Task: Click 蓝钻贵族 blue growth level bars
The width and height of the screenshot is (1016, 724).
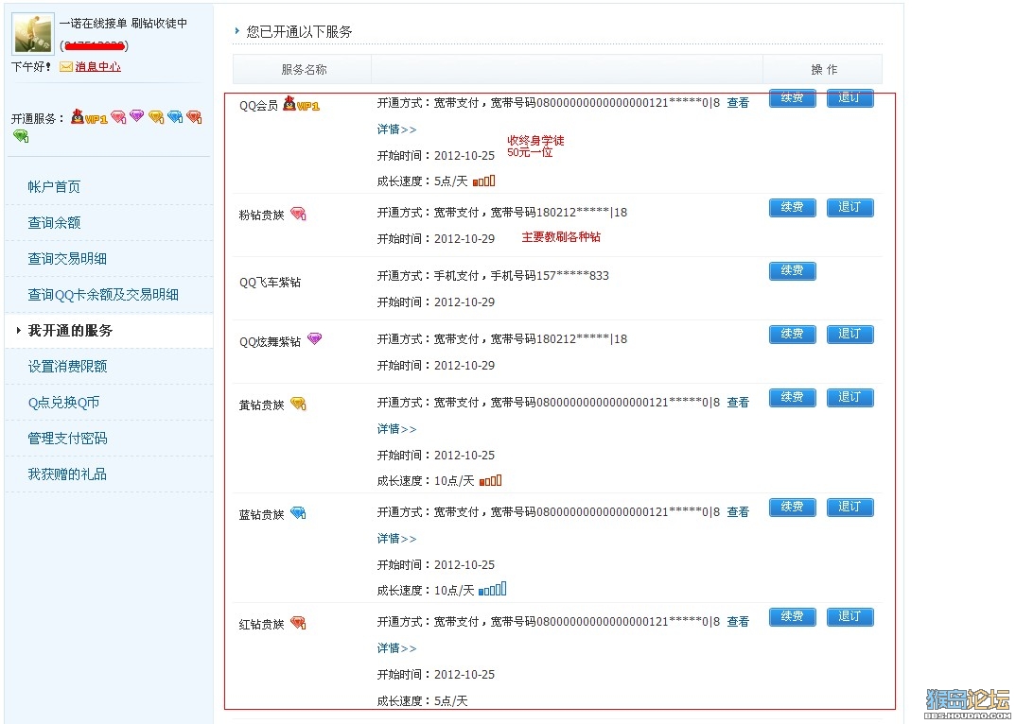Action: point(493,589)
